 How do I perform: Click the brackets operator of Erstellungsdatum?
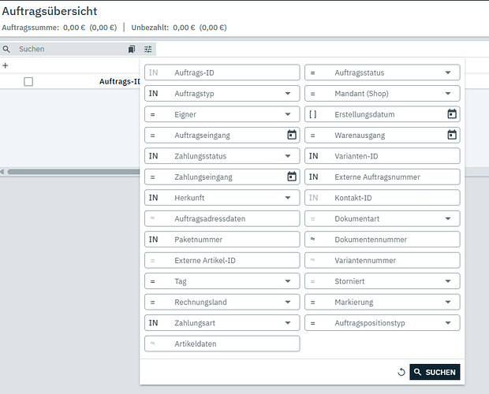(313, 114)
